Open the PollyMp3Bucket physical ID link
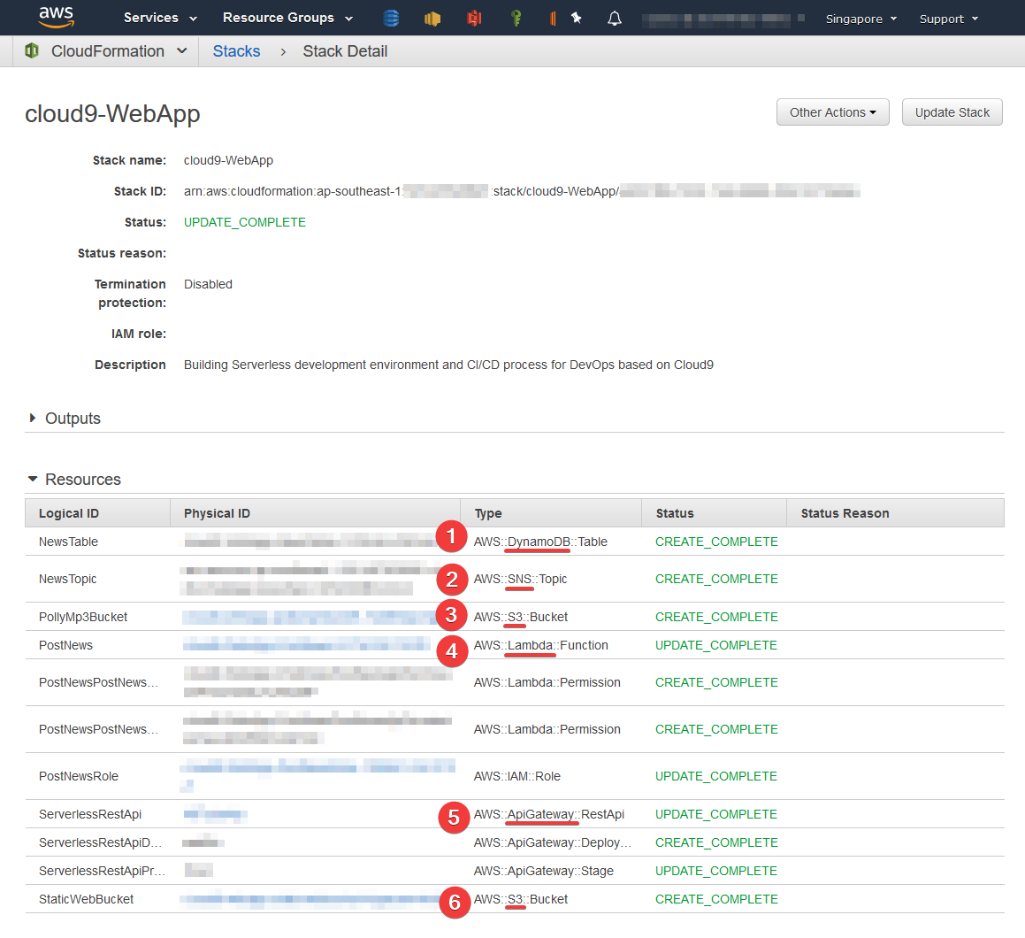The width and height of the screenshot is (1025, 938). (311, 617)
